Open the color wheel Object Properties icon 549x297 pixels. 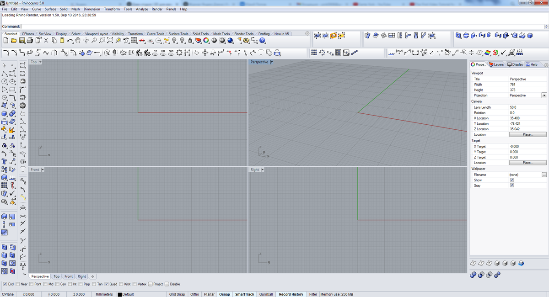point(206,41)
